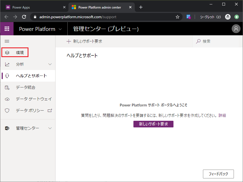The height and width of the screenshot is (182, 243).
Task: Collapse the navigation hamburger menu
Action: pyautogui.click(x=7, y=41)
